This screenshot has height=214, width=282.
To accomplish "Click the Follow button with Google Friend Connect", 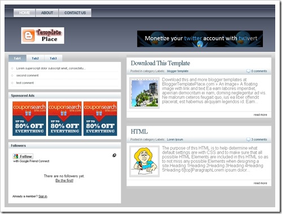I will click(23, 157).
